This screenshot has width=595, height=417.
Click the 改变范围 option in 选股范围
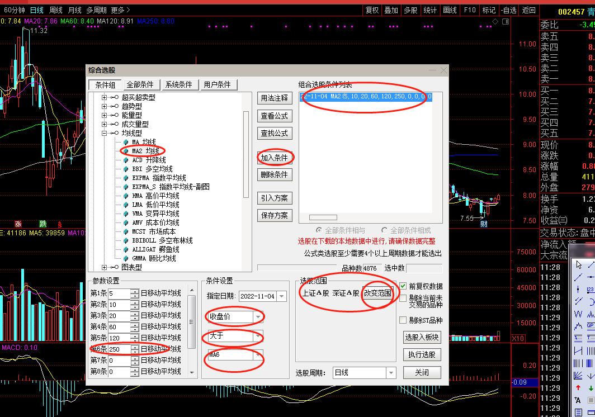pyautogui.click(x=376, y=293)
